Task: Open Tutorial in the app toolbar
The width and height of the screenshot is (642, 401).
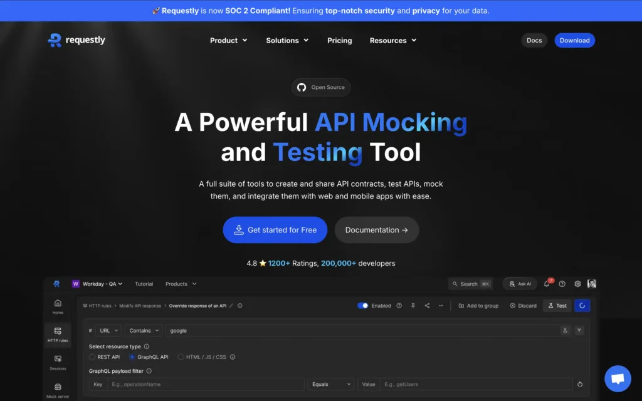Action: (x=144, y=284)
